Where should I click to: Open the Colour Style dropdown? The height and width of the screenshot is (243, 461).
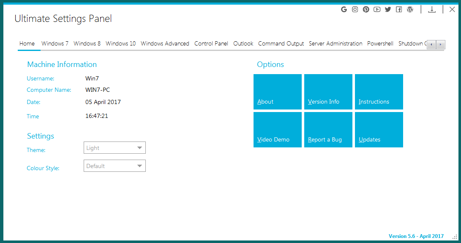click(x=115, y=166)
